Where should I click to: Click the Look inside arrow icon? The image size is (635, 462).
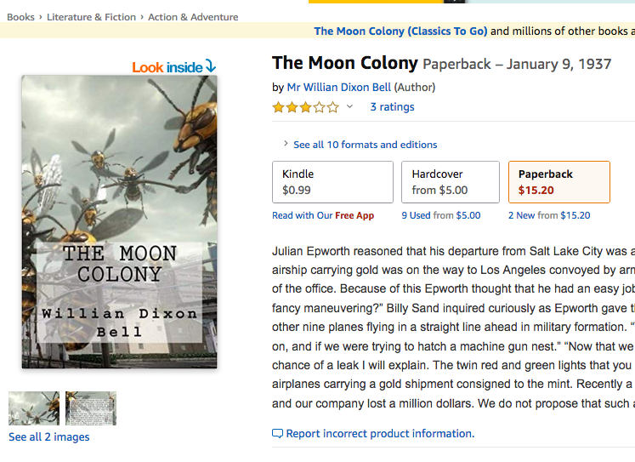click(211, 66)
